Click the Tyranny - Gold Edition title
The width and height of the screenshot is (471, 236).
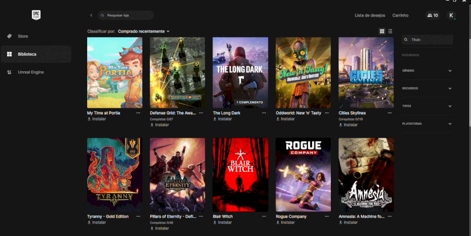[x=108, y=216]
